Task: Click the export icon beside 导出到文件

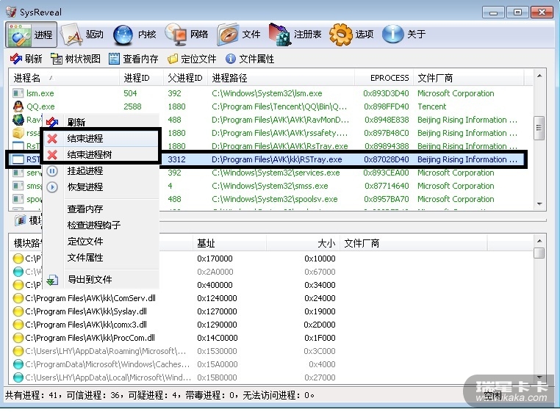Action: tap(52, 280)
